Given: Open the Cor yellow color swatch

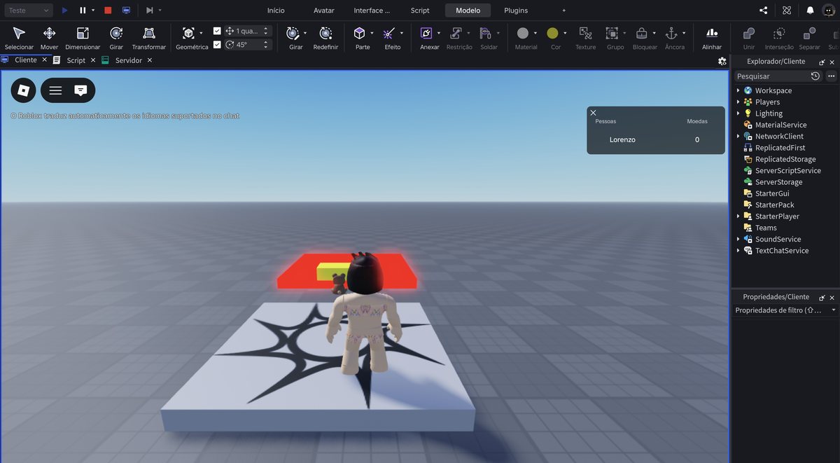Looking at the screenshot, I should point(552,33).
